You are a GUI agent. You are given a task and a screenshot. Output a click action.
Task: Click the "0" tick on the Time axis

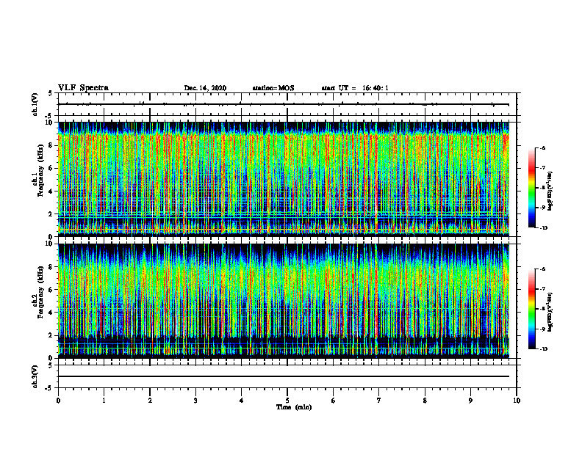[58, 401]
